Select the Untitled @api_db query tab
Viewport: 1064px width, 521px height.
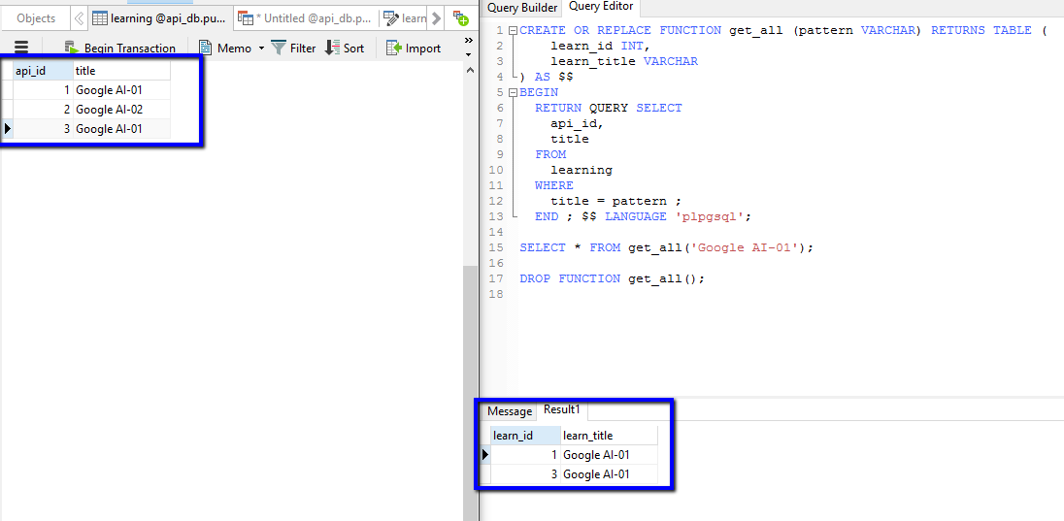[x=306, y=18]
